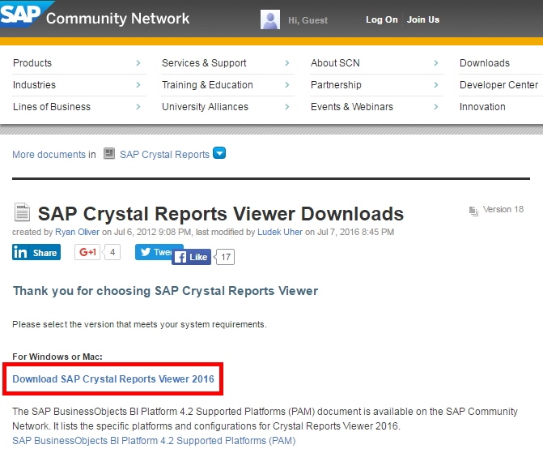
Task: Open the Services & Support menu
Action: tap(204, 63)
